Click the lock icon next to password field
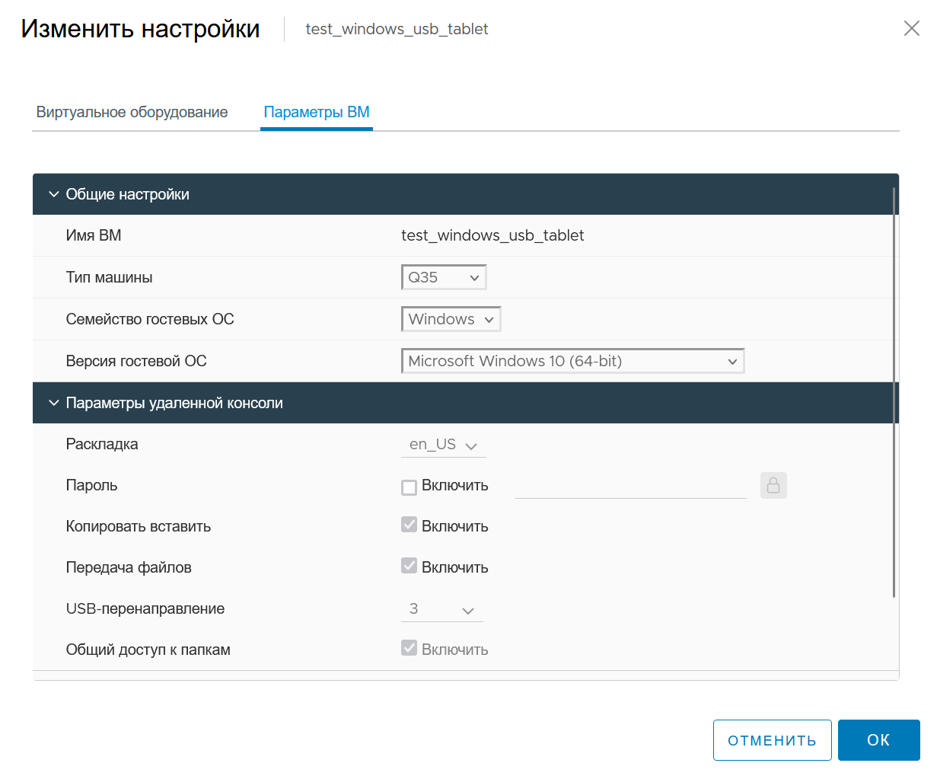Viewport: 937px width, 779px height. pos(773,485)
